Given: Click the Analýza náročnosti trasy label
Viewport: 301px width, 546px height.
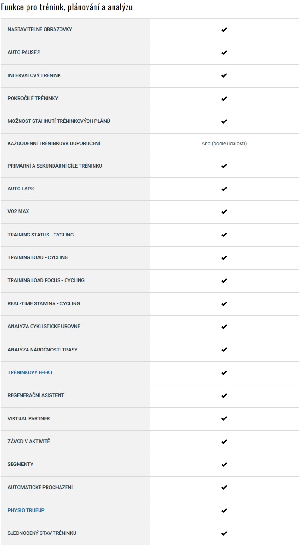Looking at the screenshot, I should pyautogui.click(x=42, y=350).
